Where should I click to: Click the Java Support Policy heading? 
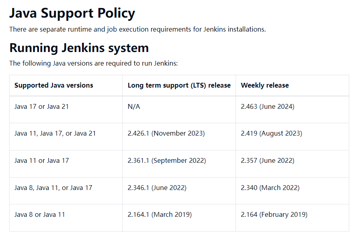tap(72, 13)
